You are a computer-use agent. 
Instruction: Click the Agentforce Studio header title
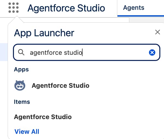(x=66, y=8)
